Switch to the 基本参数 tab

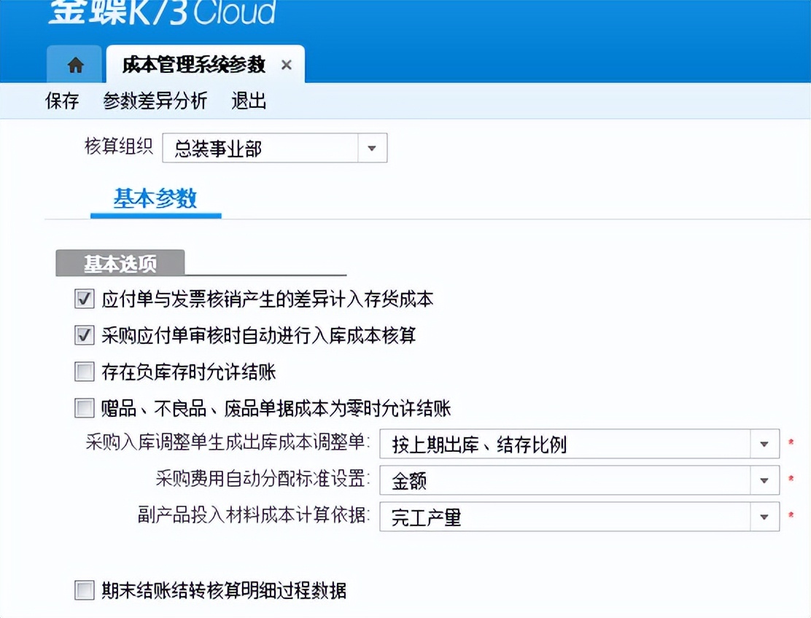(155, 197)
